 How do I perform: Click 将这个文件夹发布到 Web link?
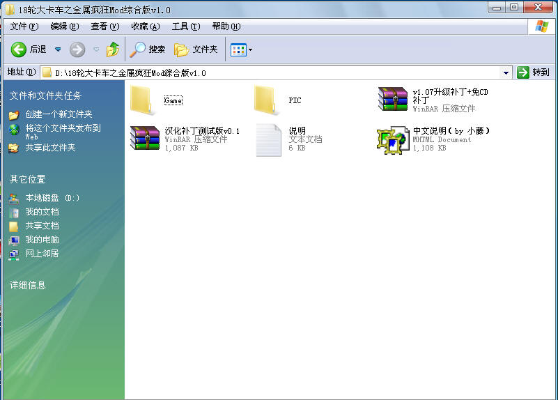pyautogui.click(x=63, y=132)
